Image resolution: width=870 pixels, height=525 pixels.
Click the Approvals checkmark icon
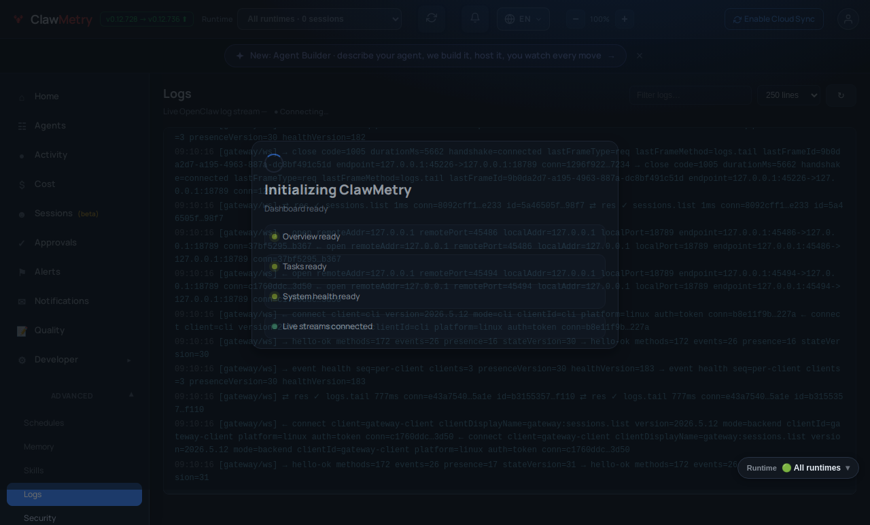point(22,243)
